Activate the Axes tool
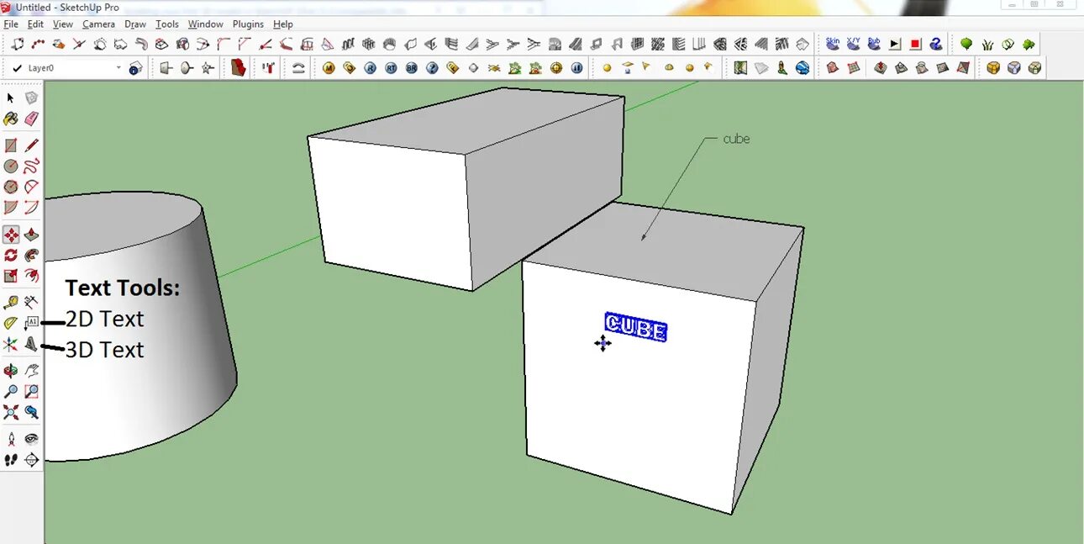Viewport: 1084px width, 544px height. [x=11, y=344]
